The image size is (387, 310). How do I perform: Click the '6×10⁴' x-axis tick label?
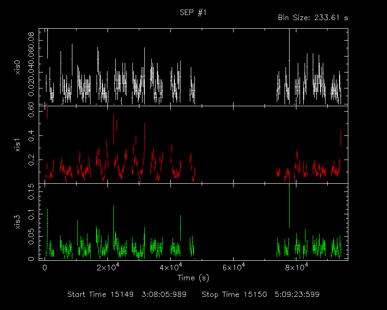click(234, 268)
